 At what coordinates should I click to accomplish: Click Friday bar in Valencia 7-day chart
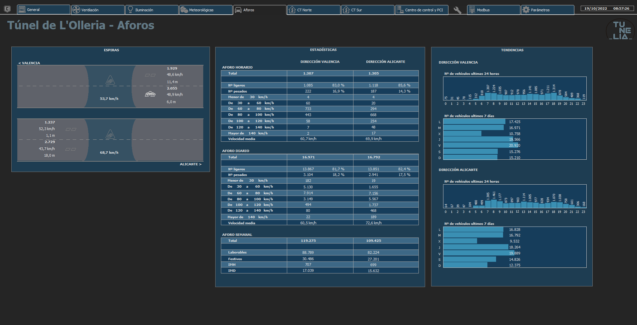coord(481,145)
